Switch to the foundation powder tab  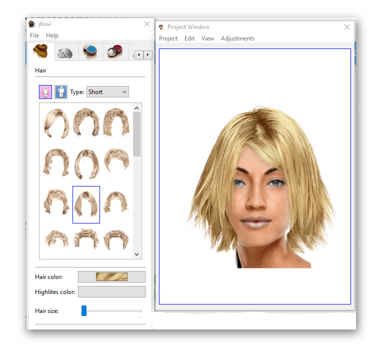coord(65,52)
